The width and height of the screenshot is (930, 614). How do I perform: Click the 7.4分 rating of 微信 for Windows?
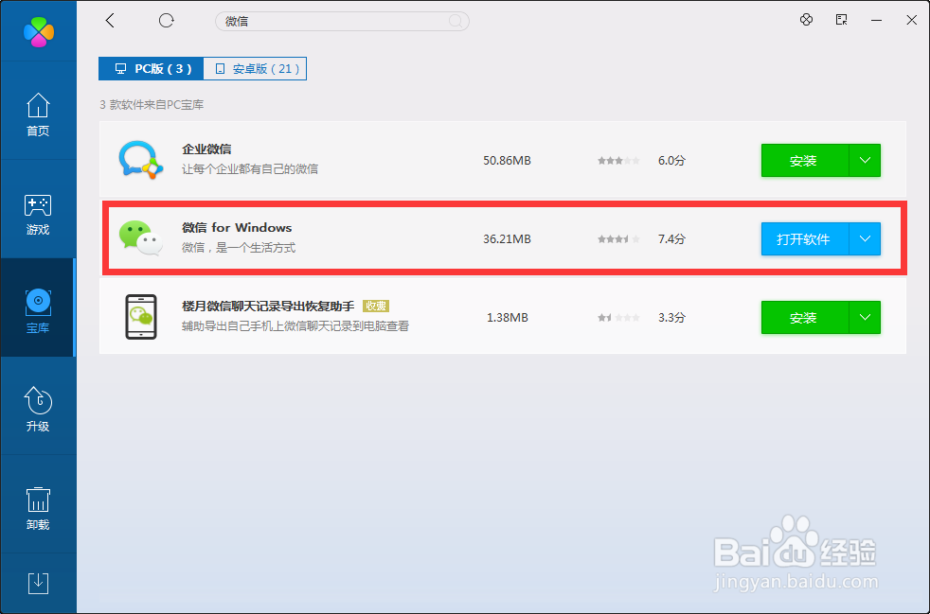671,239
